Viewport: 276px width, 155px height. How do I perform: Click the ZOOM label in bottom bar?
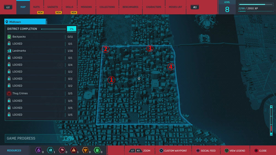click(147, 151)
